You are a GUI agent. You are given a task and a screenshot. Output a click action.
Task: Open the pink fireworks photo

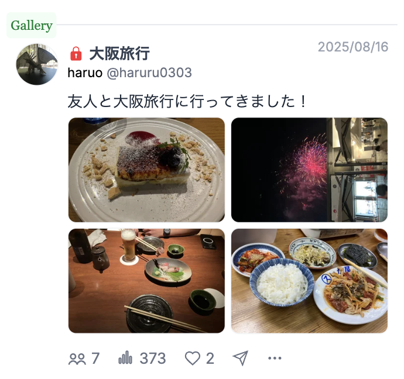pos(309,170)
